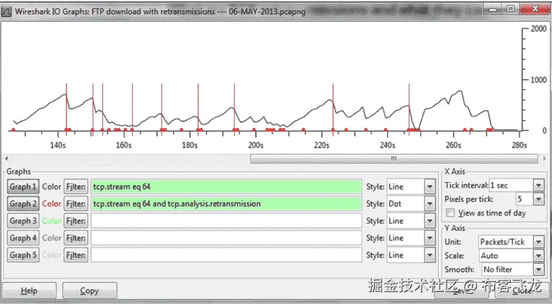Edit the tcp.stream eq 64 filter field
Viewport: 552px width, 304px height.
click(227, 186)
